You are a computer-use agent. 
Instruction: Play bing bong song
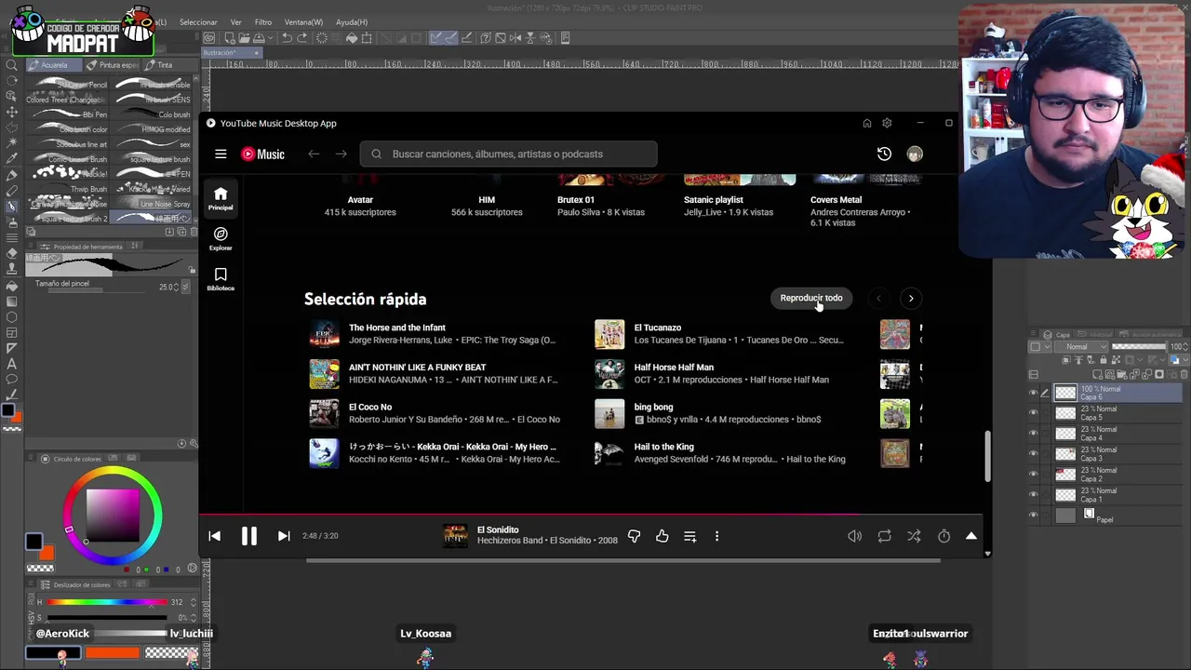653,407
